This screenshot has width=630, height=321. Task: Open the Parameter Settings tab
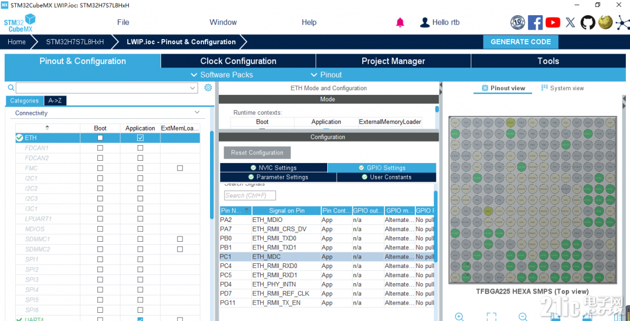click(278, 177)
